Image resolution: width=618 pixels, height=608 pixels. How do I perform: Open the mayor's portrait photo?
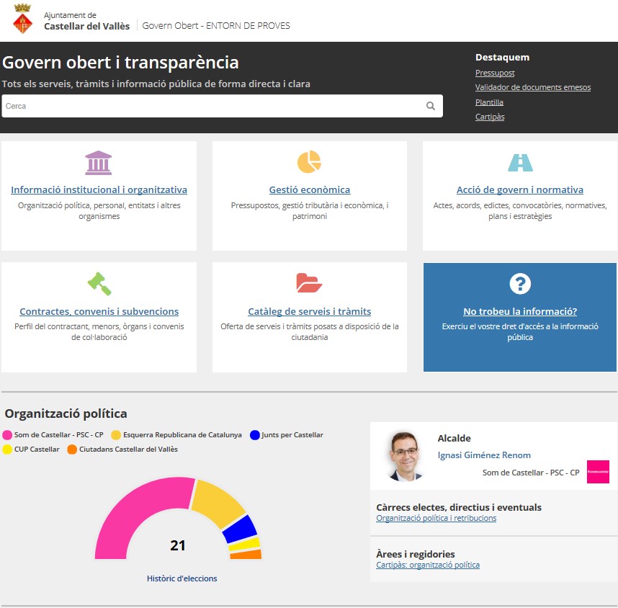click(x=404, y=456)
